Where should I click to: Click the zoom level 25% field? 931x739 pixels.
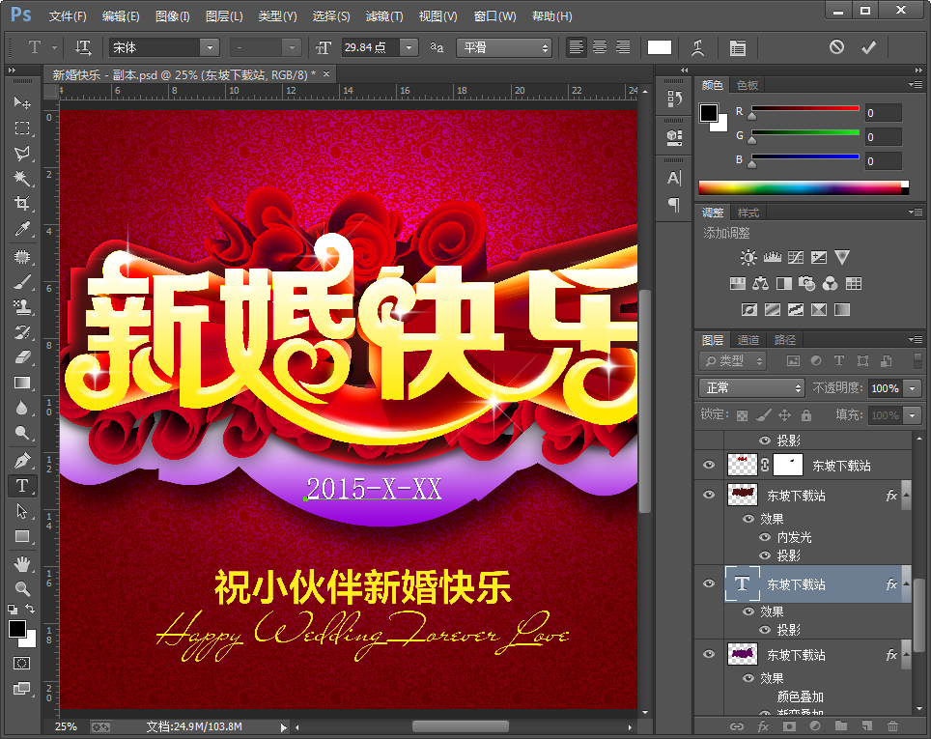[x=66, y=726]
